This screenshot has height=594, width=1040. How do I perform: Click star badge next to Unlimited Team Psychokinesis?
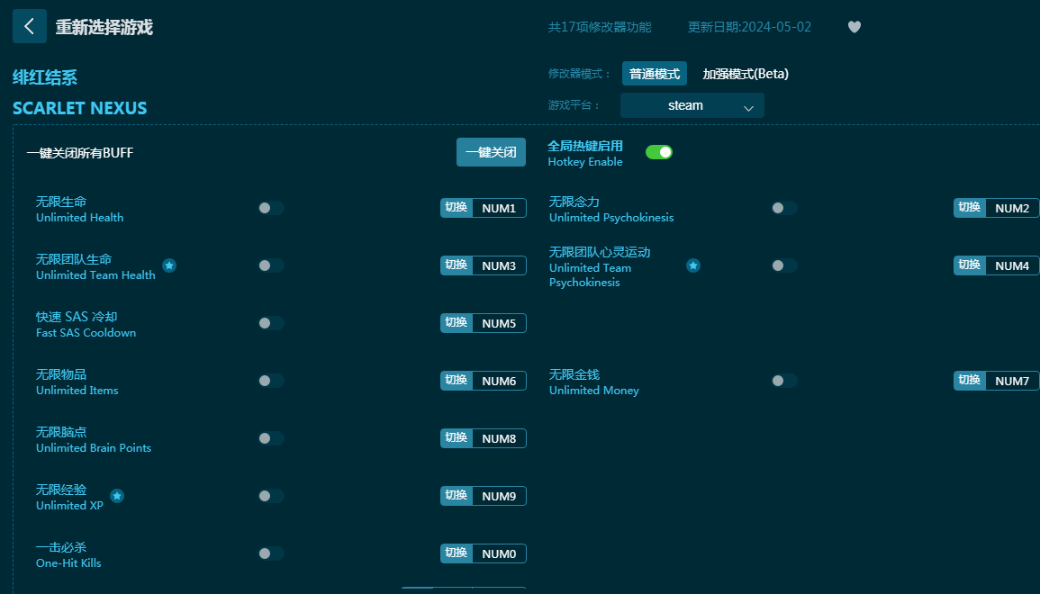[693, 265]
